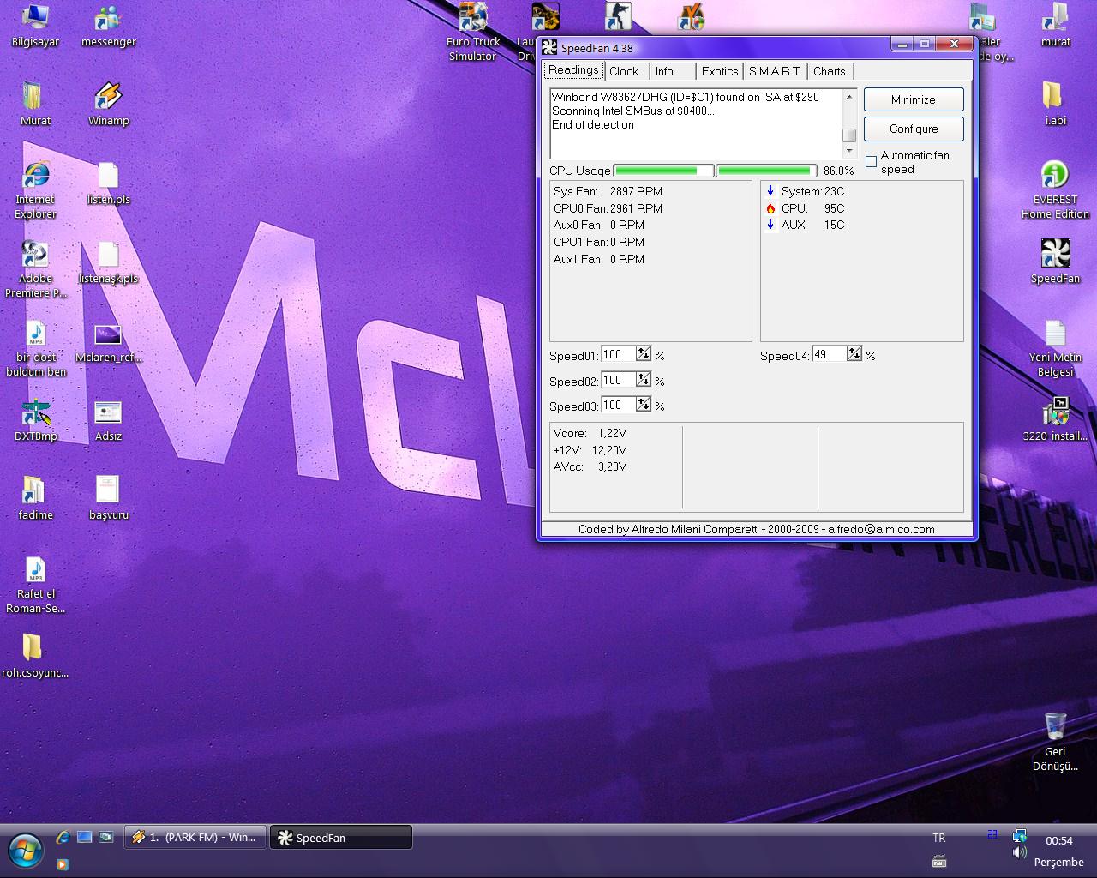Click into the Speed04 value field

(x=830, y=354)
